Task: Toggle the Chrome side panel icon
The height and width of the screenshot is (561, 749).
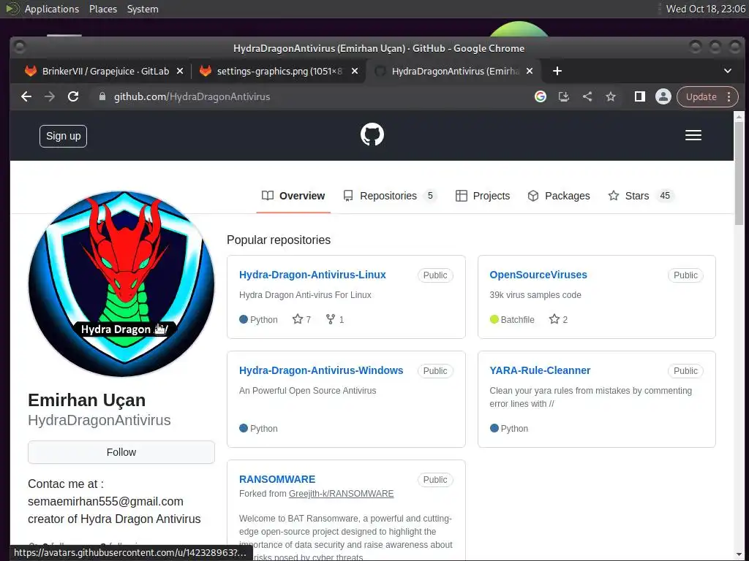Action: (x=639, y=97)
